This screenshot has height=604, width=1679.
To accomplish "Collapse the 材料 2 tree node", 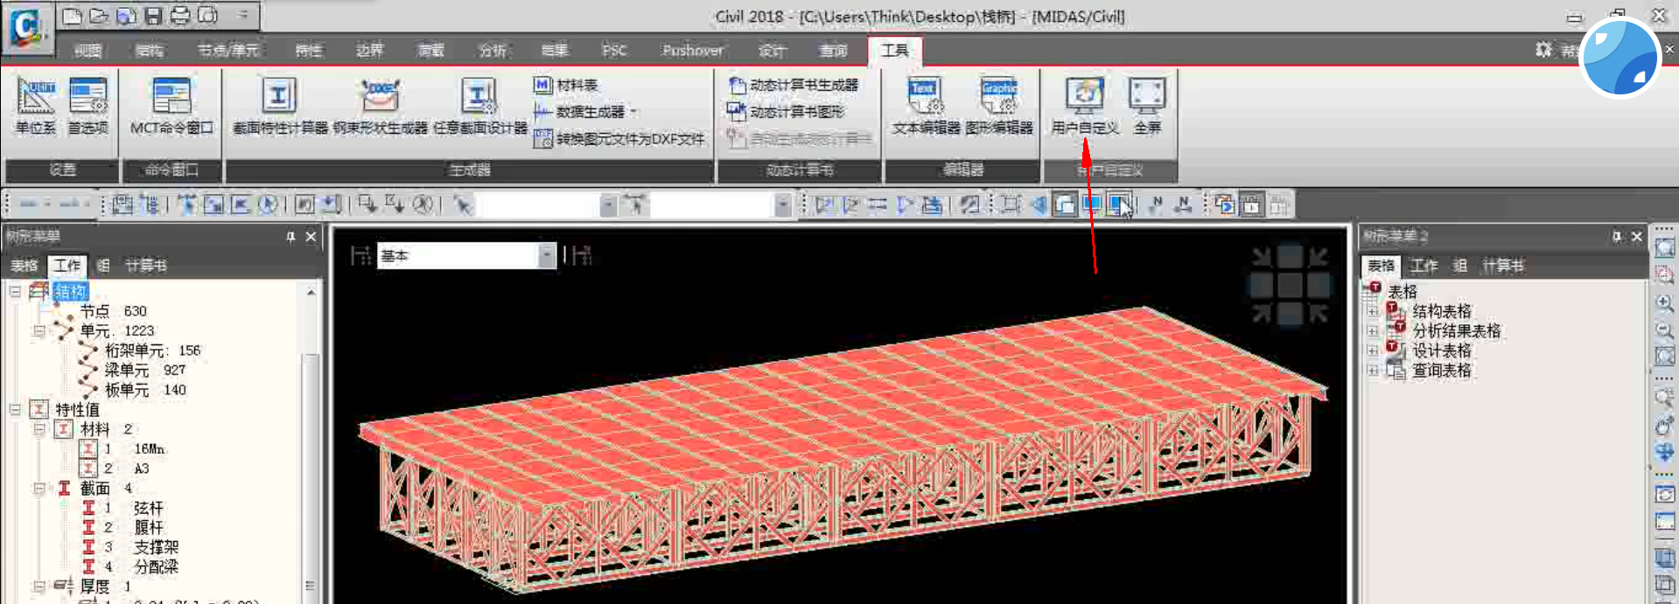I will click(x=39, y=429).
